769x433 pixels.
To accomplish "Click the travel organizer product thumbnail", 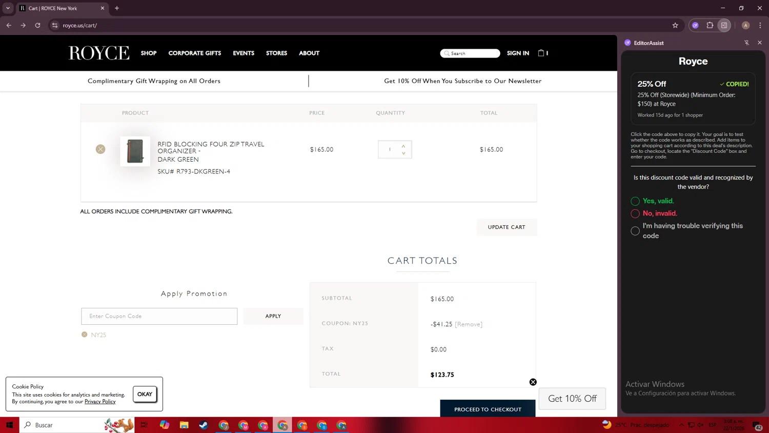I will [135, 151].
